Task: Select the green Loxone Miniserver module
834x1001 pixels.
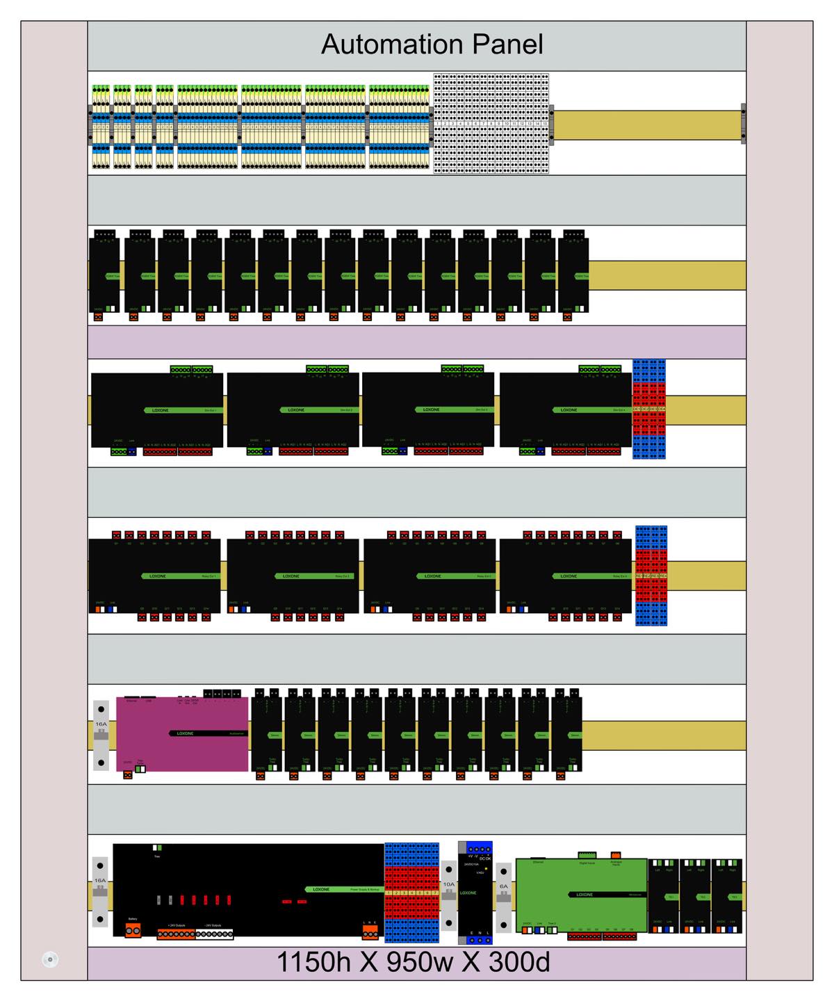Action: coord(581,895)
